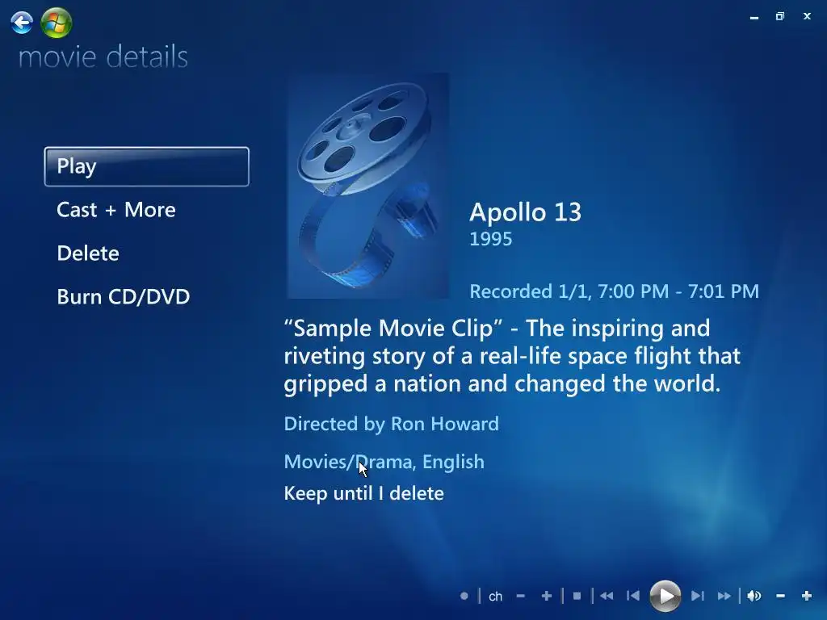Viewport: 827px width, 620px height.
Task: Open the Windows Media Center start orb
Action: [57, 23]
